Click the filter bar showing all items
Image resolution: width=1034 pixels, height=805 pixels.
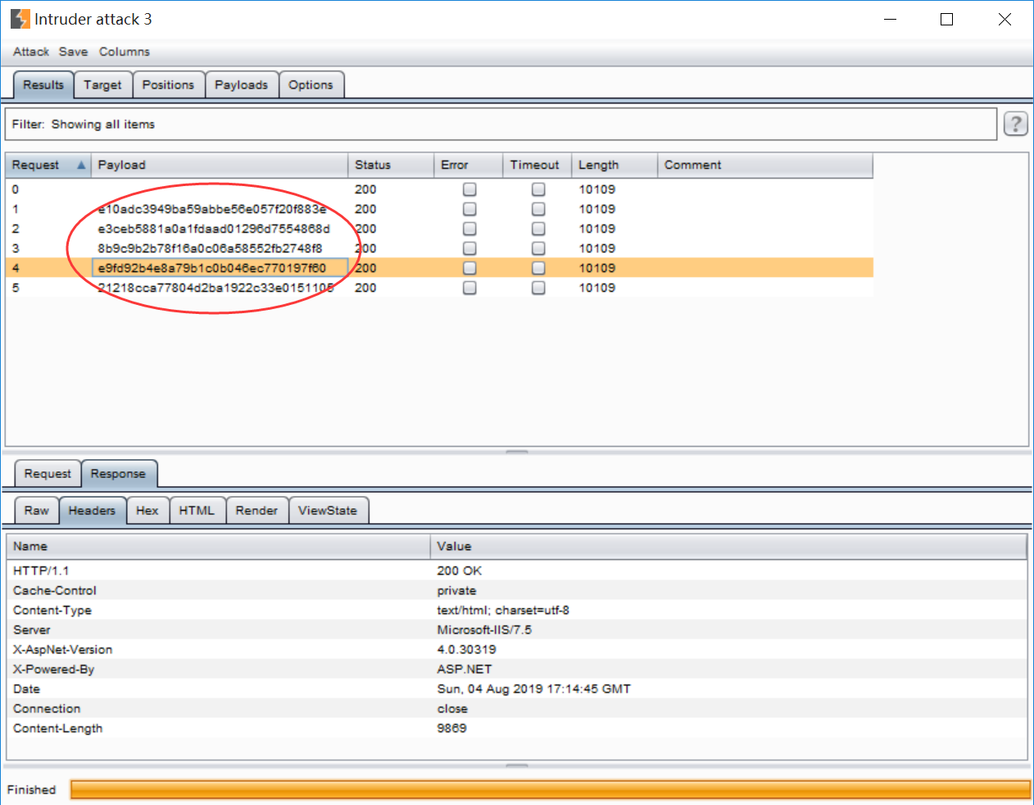coord(501,124)
